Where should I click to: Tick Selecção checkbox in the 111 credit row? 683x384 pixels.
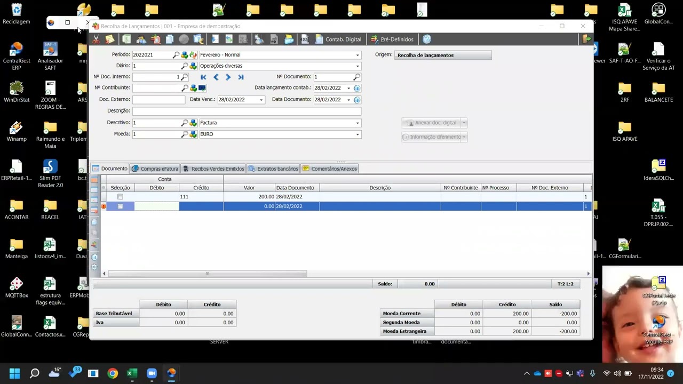click(120, 197)
